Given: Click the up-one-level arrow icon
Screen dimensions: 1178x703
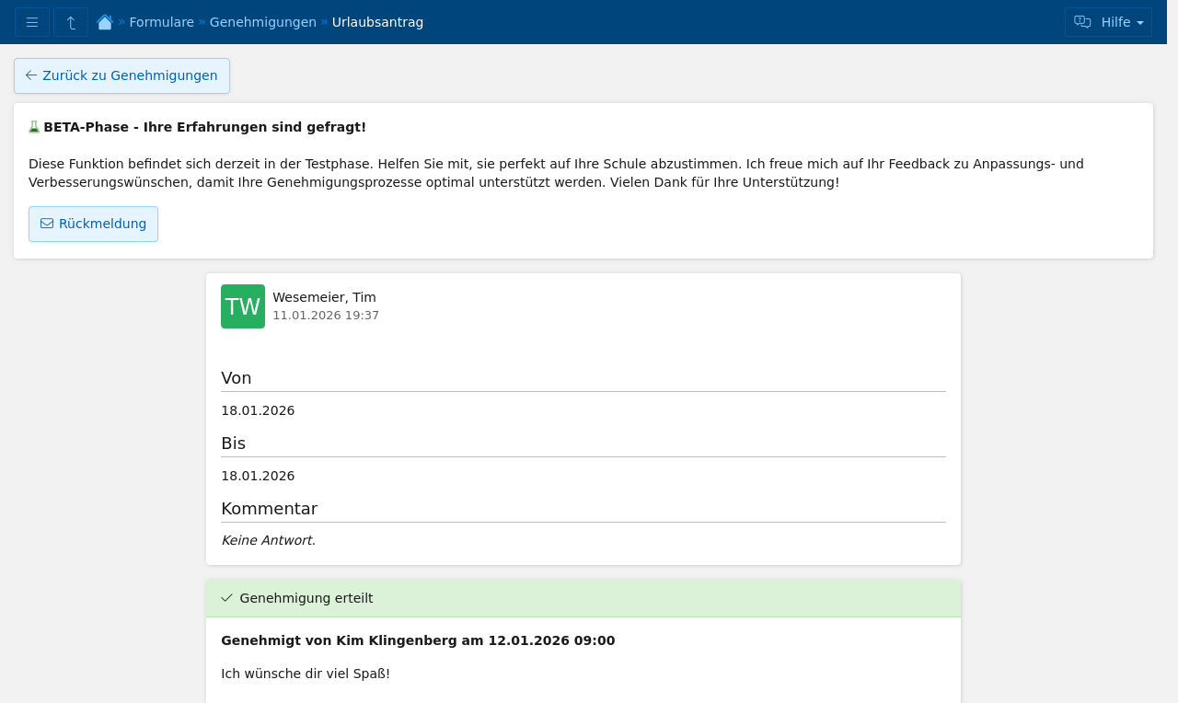Looking at the screenshot, I should pyautogui.click(x=71, y=22).
